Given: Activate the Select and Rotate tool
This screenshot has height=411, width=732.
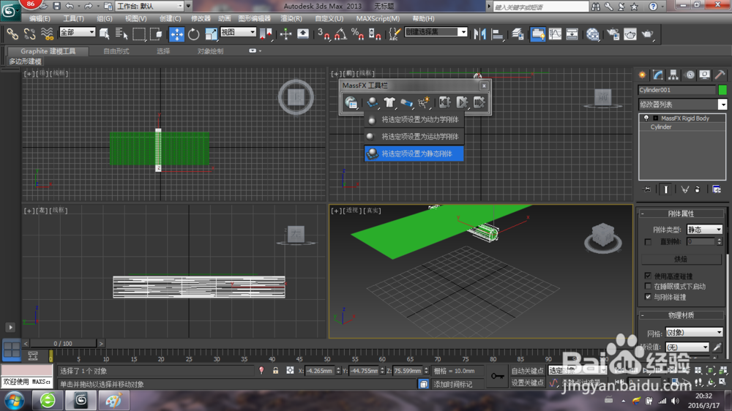Looking at the screenshot, I should (x=194, y=34).
